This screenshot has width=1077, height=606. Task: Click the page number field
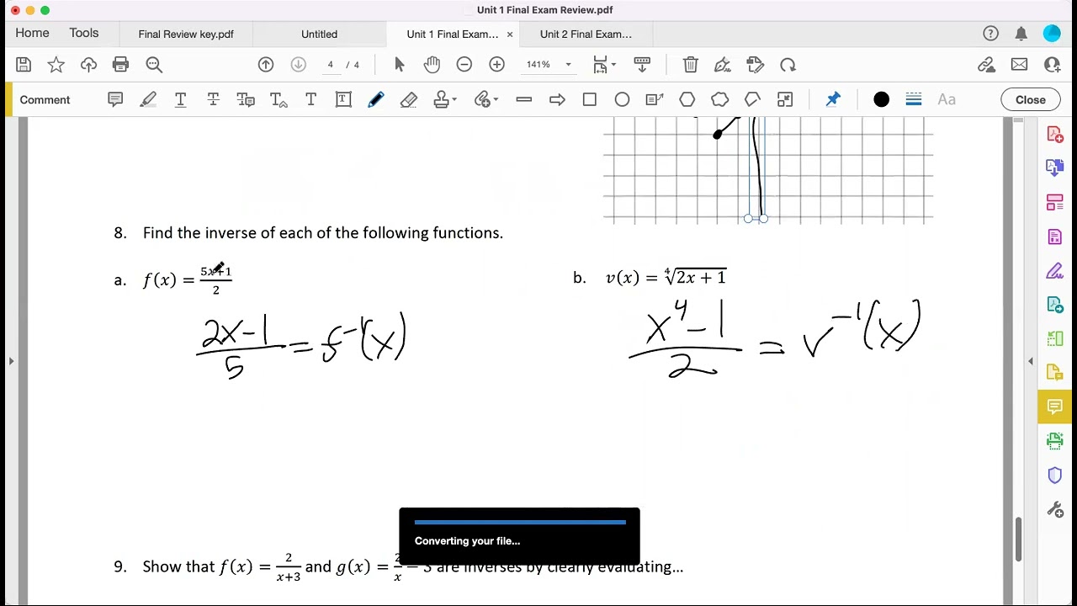click(330, 65)
